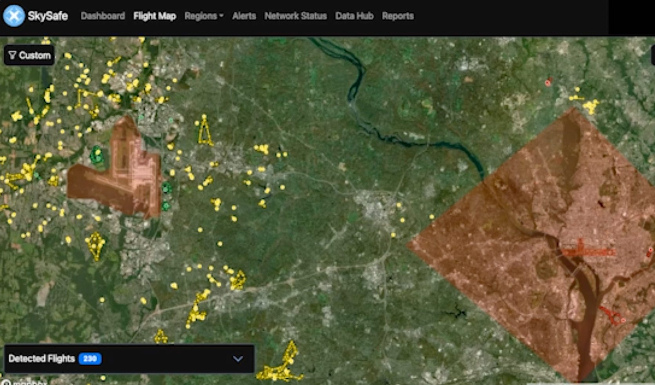The width and height of the screenshot is (655, 385).
Task: Click the blue 230 flight count badge
Action: (90, 359)
